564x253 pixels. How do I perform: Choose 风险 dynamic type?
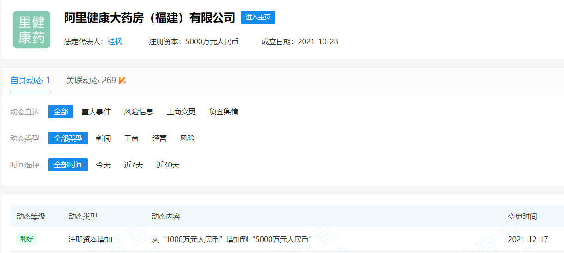[188, 138]
